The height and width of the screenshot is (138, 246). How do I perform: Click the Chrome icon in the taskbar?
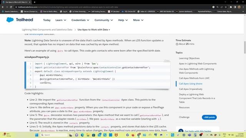[139, 135]
